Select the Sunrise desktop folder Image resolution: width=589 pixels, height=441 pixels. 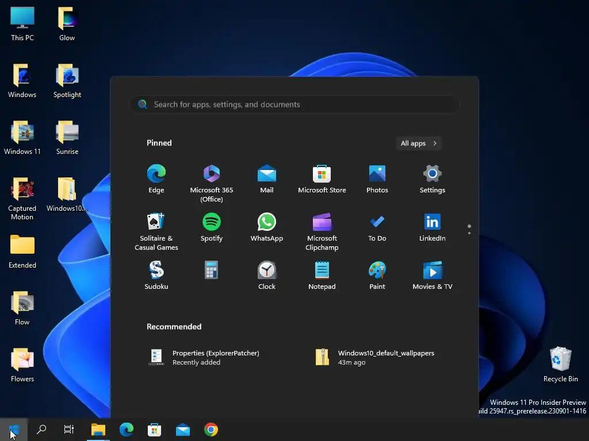click(67, 138)
